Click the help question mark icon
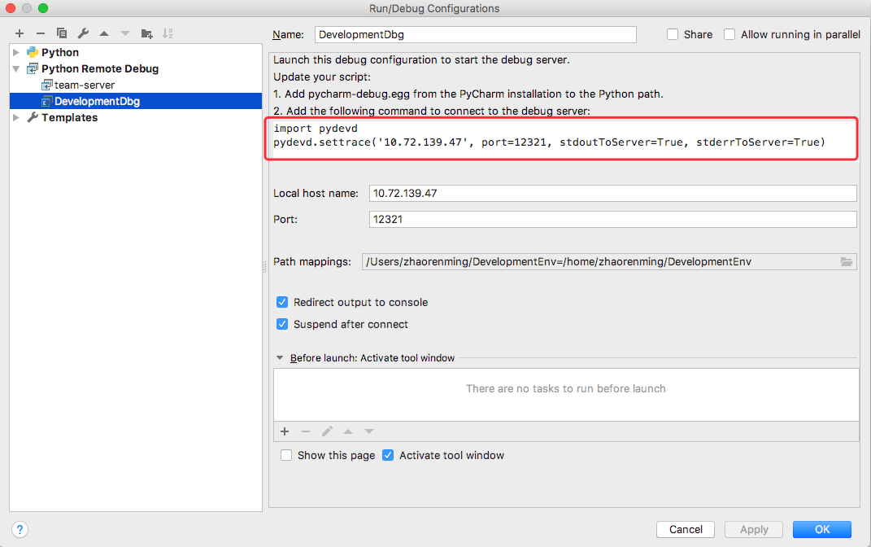 click(x=20, y=529)
